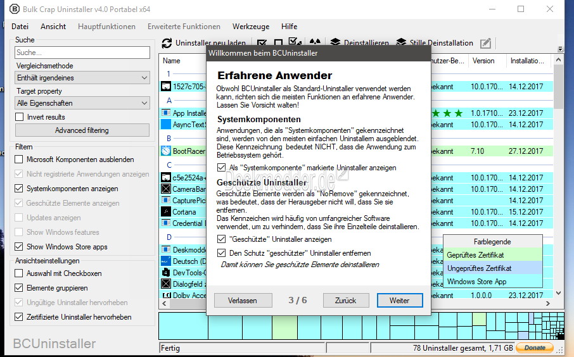
Task: Click the select-all checked box toolbar icon
Action: click(262, 43)
